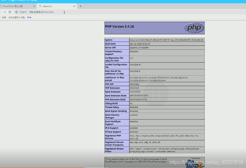Close the PowerPoint tab
This screenshot has width=246, height=168.
[34, 6]
